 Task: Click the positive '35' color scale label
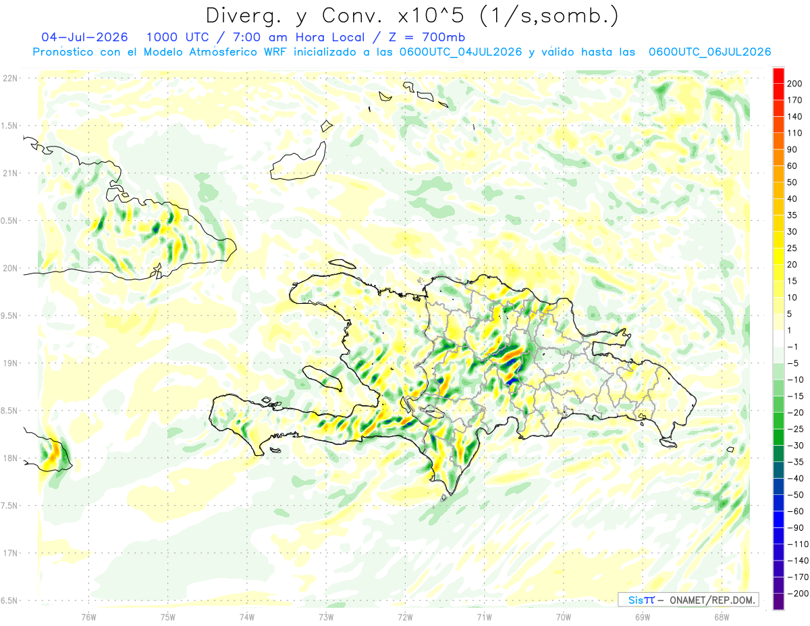792,215
